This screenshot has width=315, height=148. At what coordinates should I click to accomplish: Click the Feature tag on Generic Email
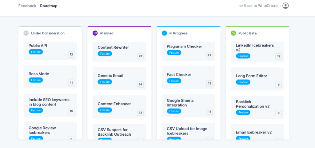tap(105, 82)
